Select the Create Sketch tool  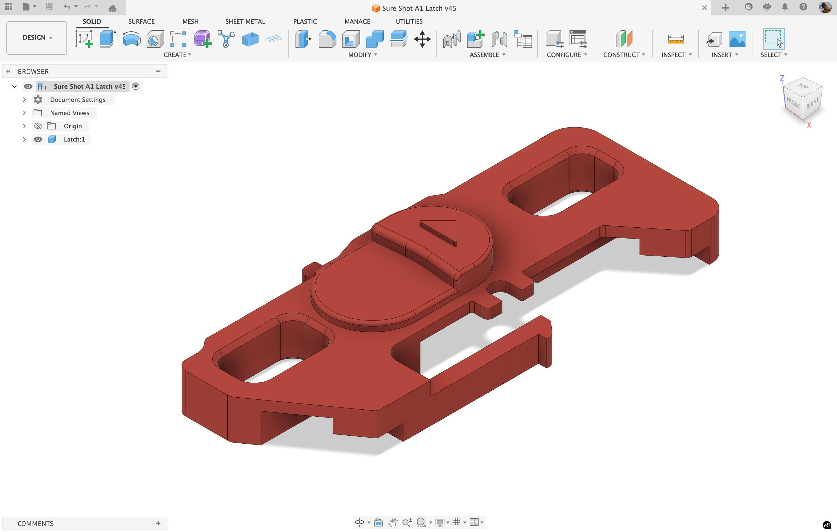point(84,39)
